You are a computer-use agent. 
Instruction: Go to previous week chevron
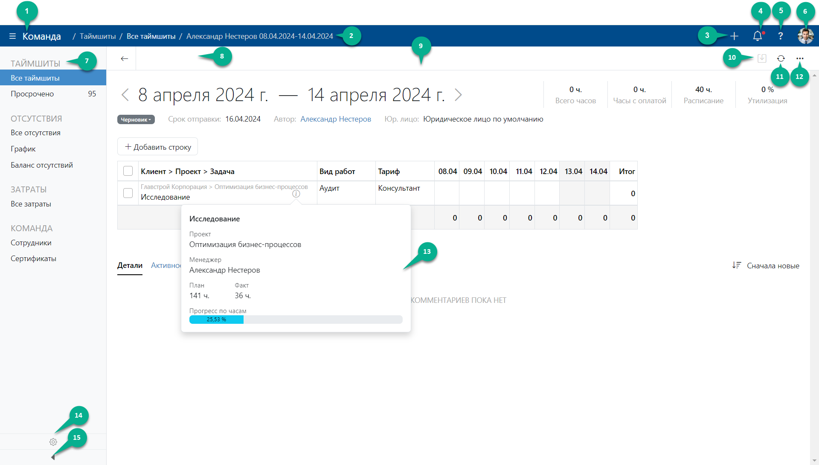tap(125, 95)
